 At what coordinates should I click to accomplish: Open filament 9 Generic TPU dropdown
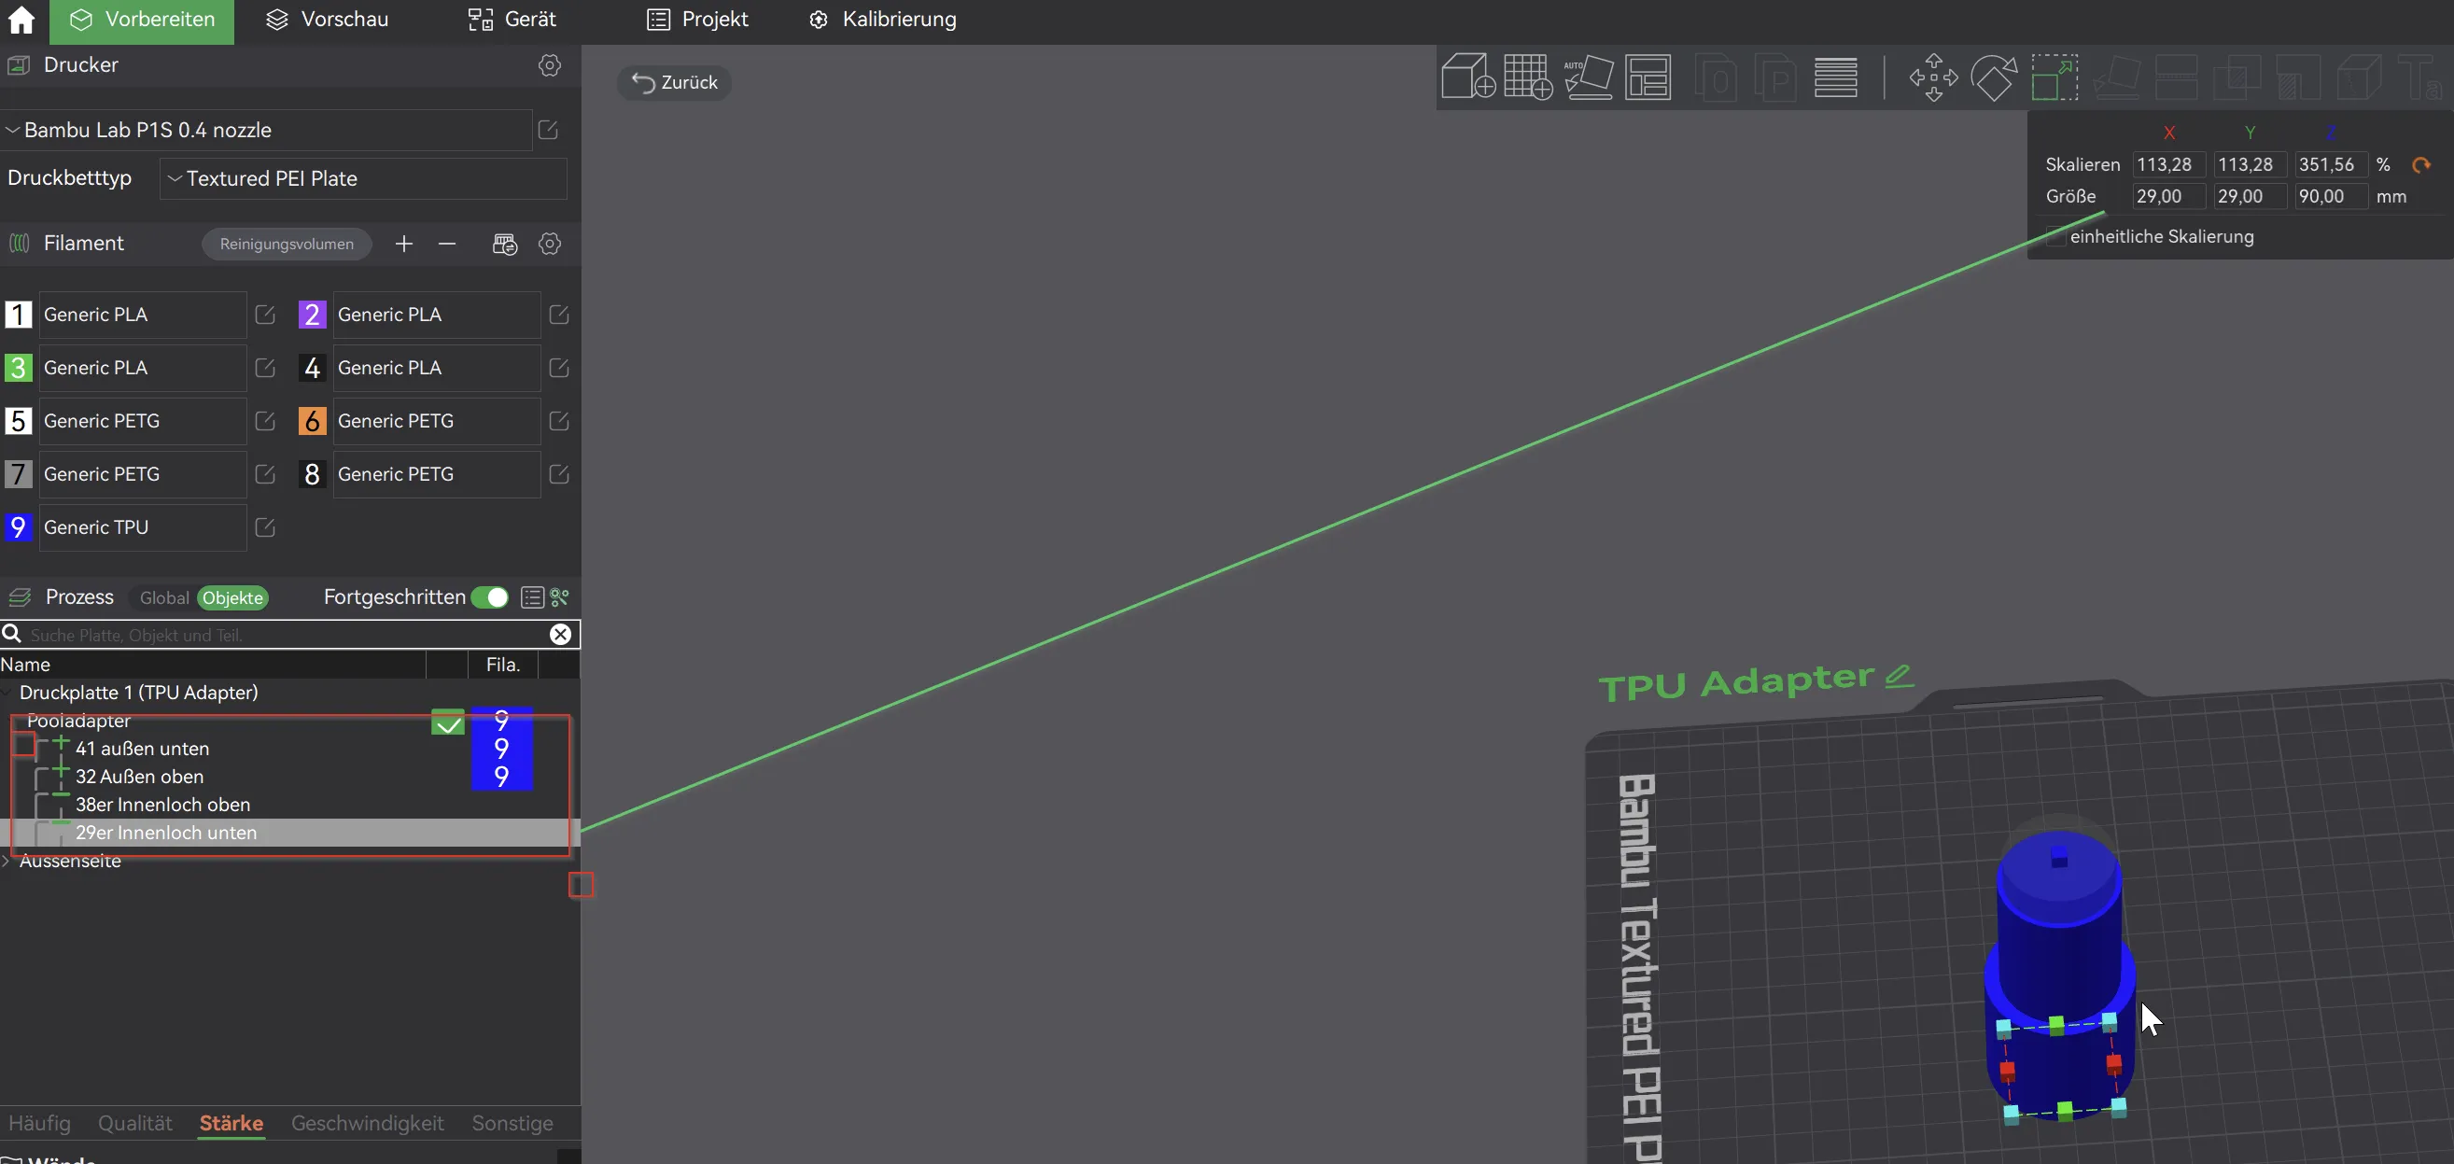(x=143, y=527)
